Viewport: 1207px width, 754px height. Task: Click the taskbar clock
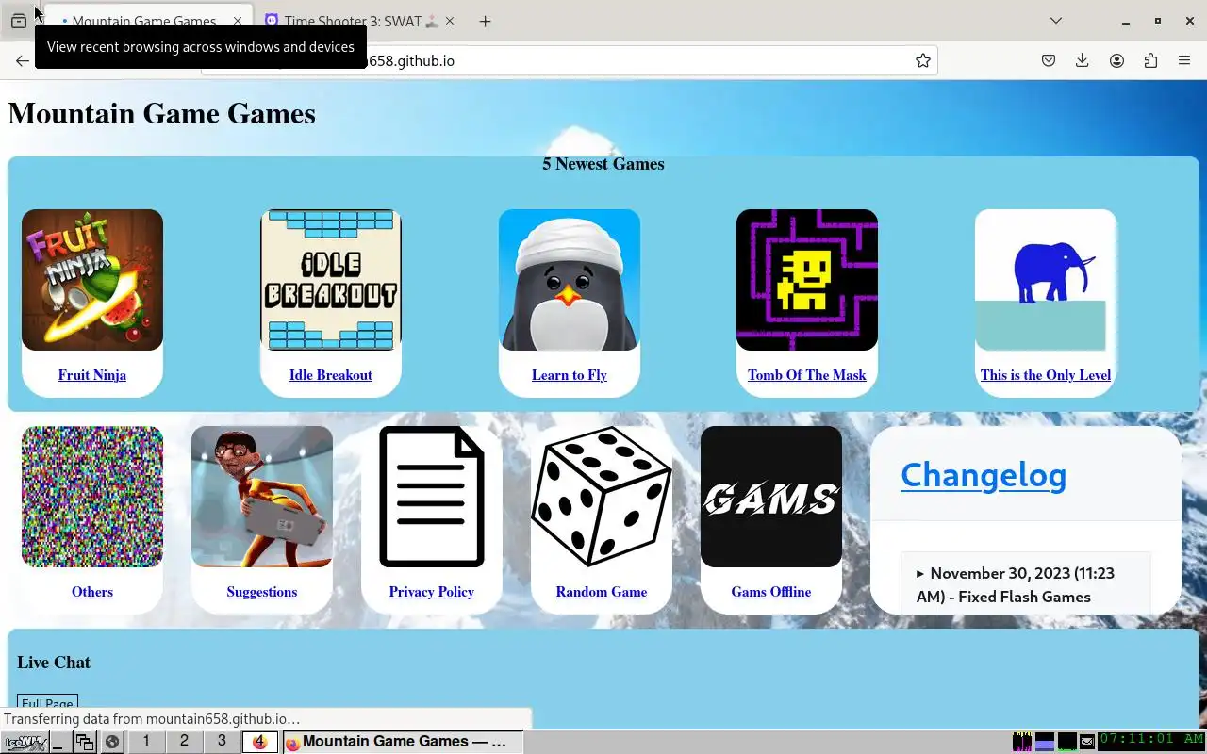point(1151,741)
